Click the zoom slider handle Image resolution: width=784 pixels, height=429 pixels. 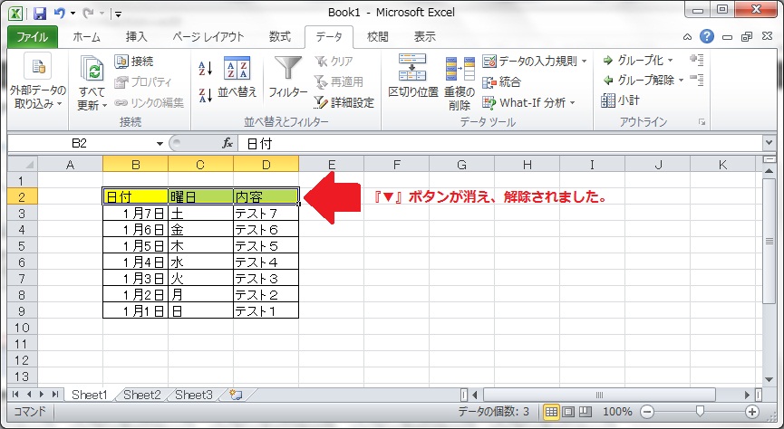697,412
